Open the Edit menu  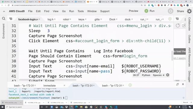[x=38, y=11]
